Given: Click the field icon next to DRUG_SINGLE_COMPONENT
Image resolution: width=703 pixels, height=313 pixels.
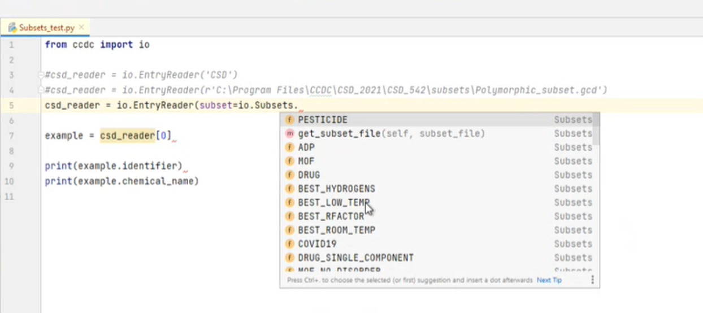Looking at the screenshot, I should coord(289,258).
